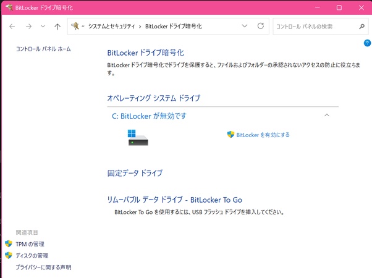Open コントロール パネル ホーム link
Image resolution: width=372 pixels, height=278 pixels.
coord(43,49)
